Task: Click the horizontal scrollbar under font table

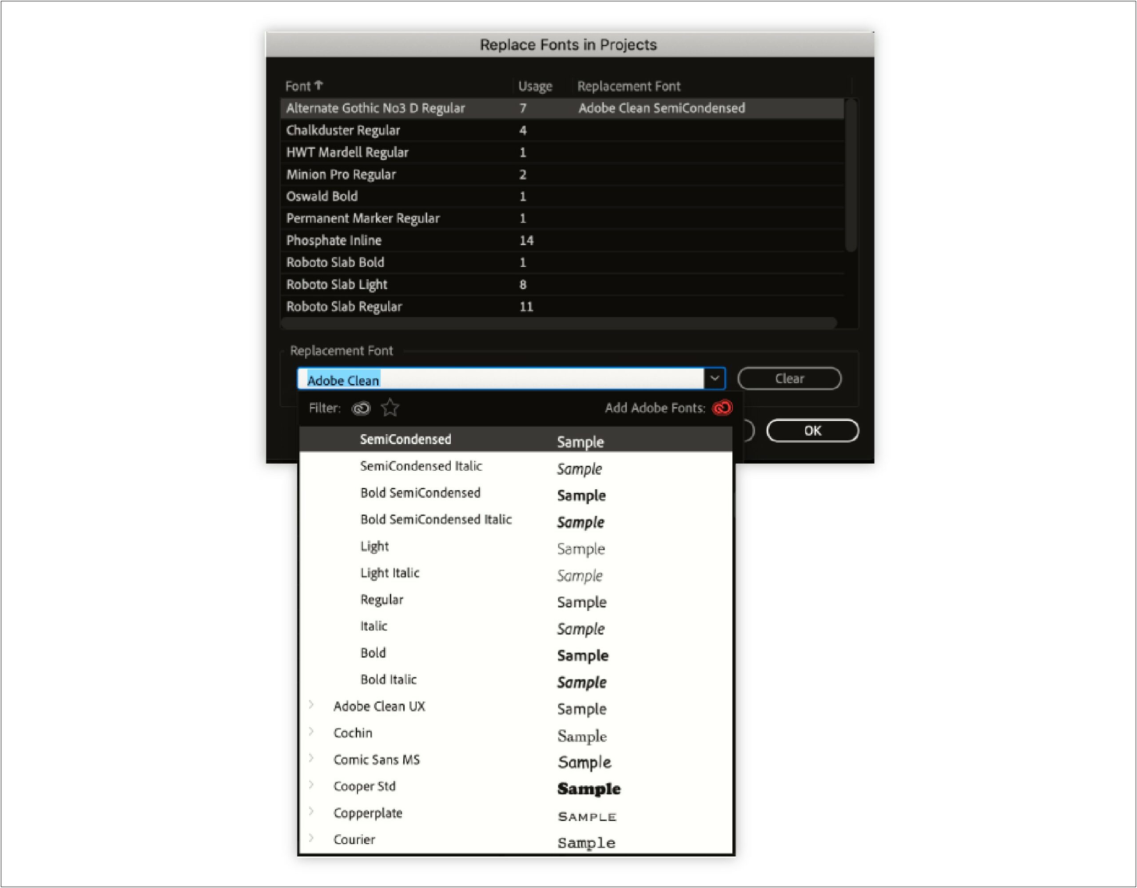Action: click(559, 324)
